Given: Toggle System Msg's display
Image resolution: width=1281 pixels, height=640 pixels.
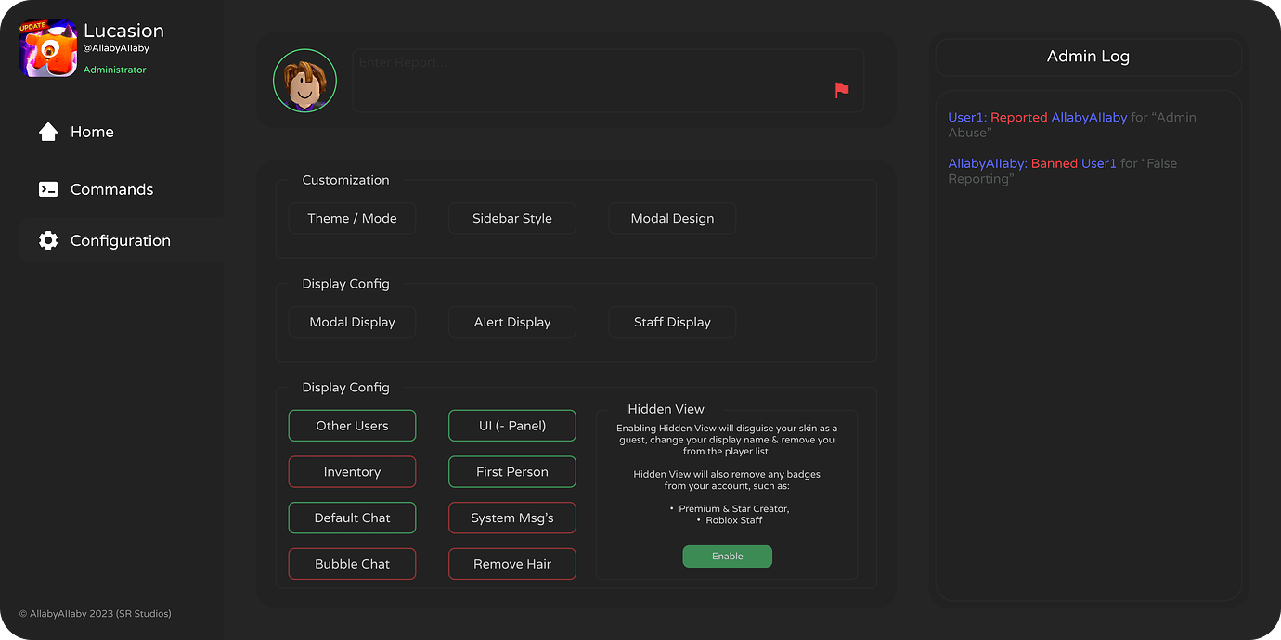Looking at the screenshot, I should pyautogui.click(x=512, y=518).
